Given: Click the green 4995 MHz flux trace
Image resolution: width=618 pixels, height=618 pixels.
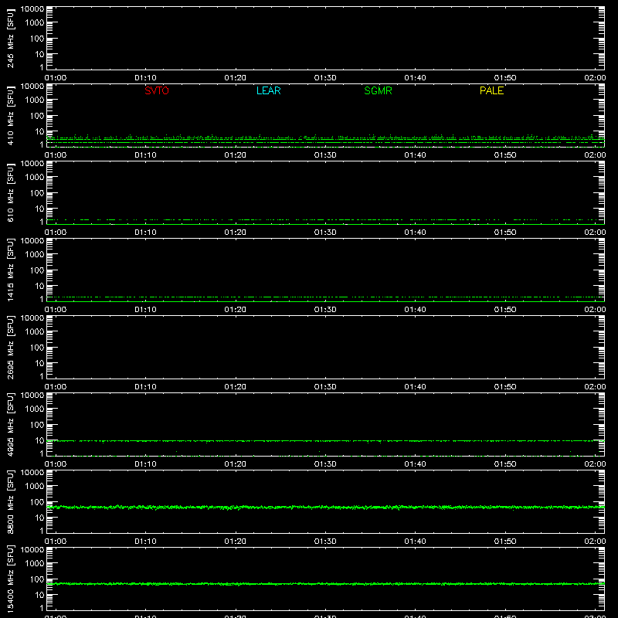Looking at the screenshot, I should (325, 441).
